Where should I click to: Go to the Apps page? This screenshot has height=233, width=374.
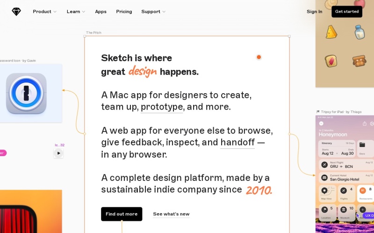point(101,12)
